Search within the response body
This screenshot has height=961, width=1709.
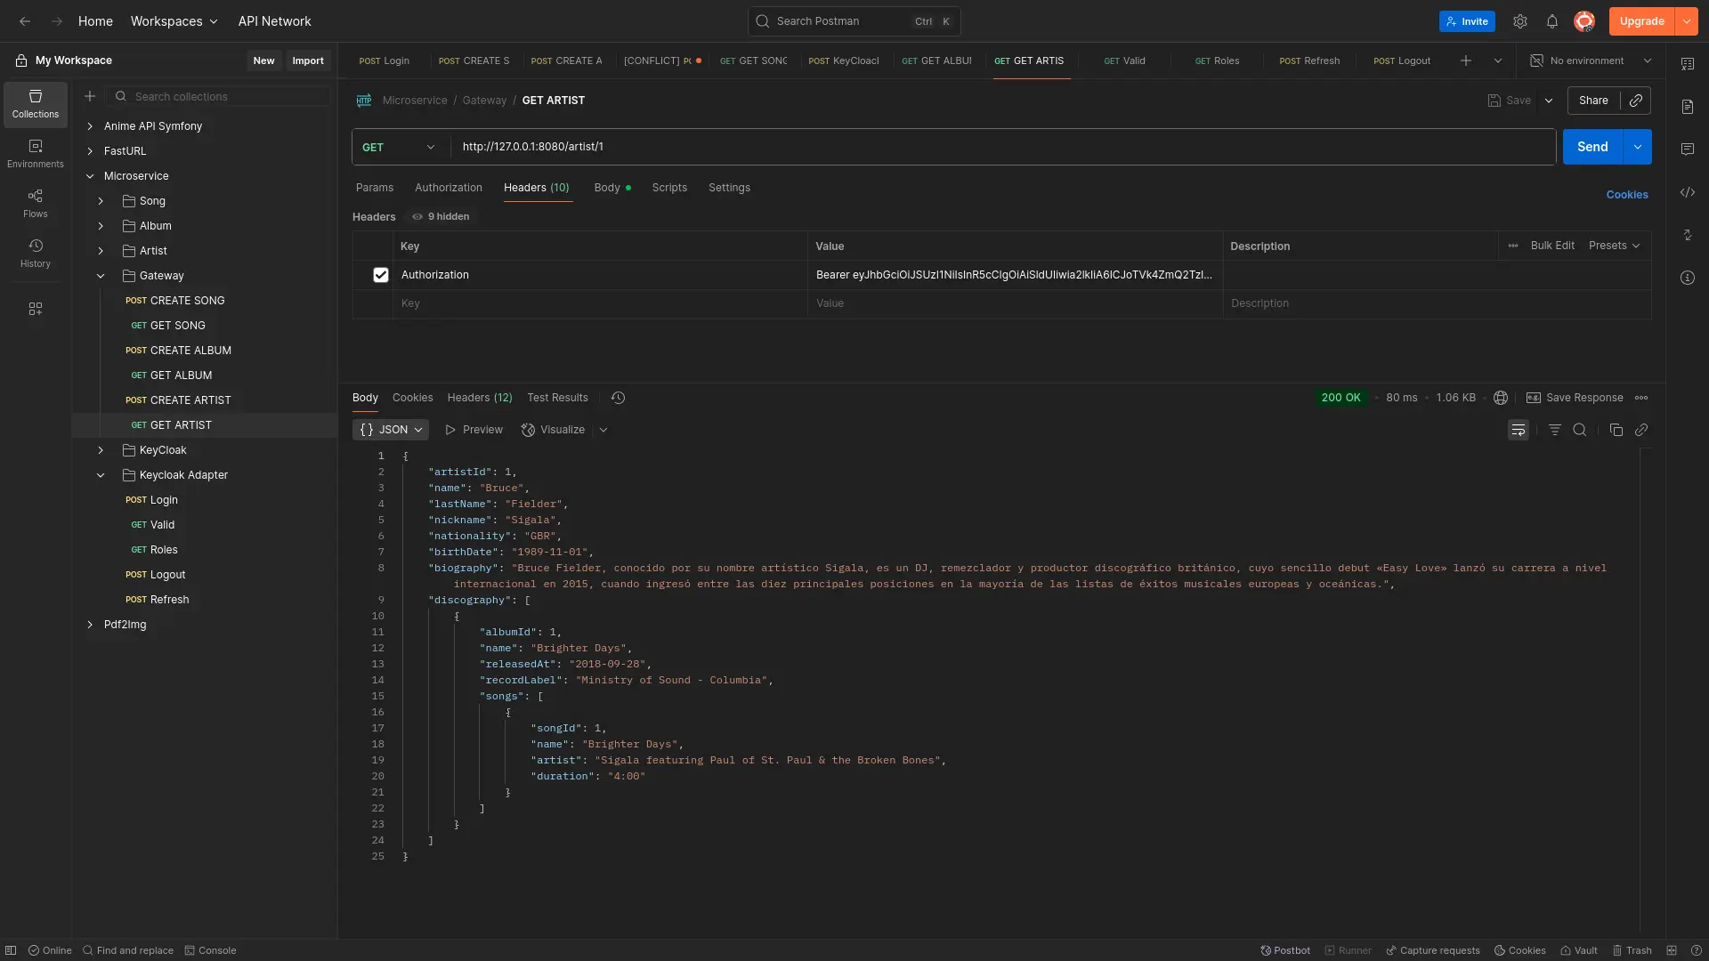(x=1580, y=430)
